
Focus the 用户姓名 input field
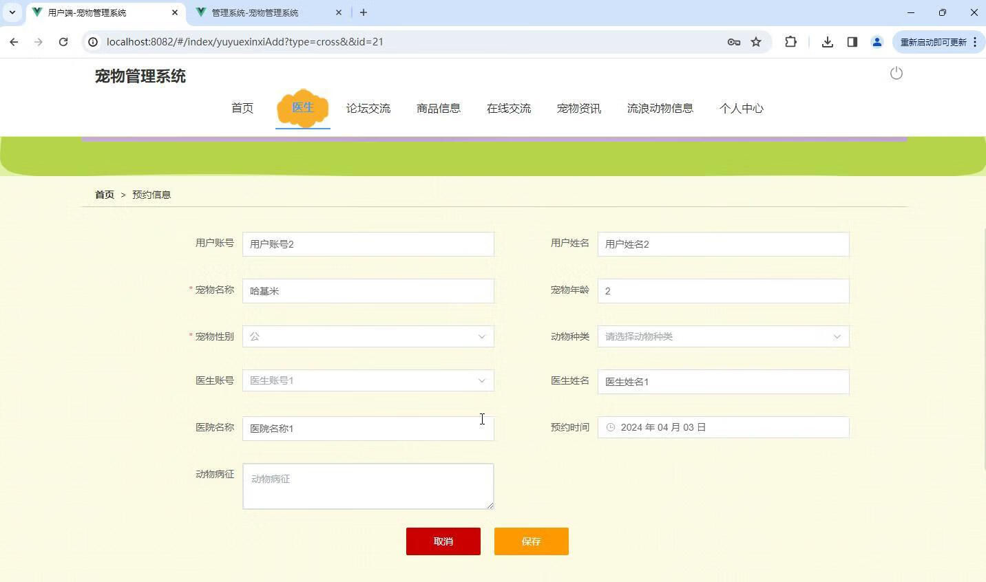pos(724,244)
